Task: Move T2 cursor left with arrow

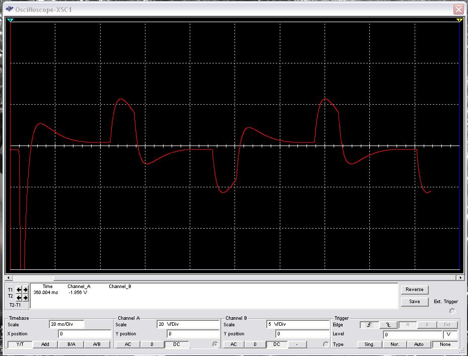Action: pos(19,298)
